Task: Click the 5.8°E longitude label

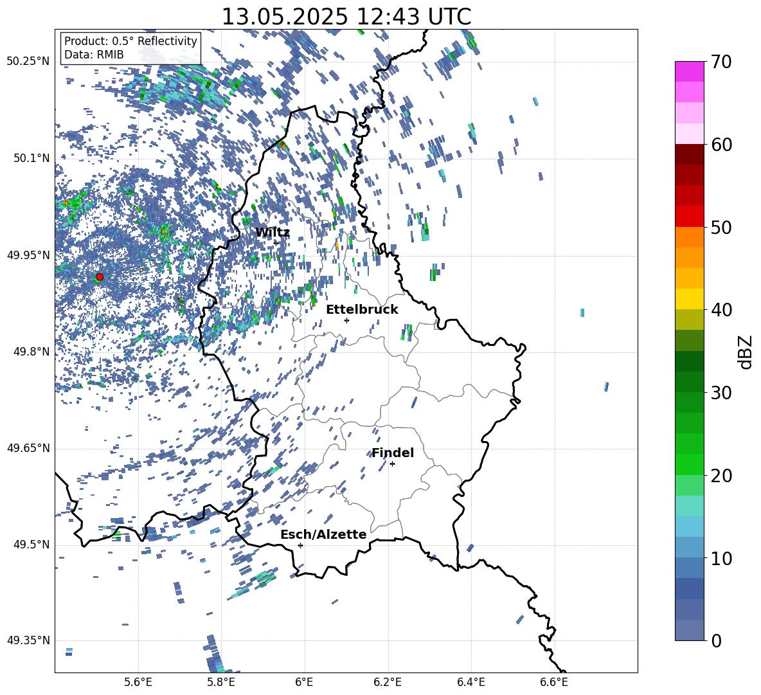Action: (x=221, y=682)
